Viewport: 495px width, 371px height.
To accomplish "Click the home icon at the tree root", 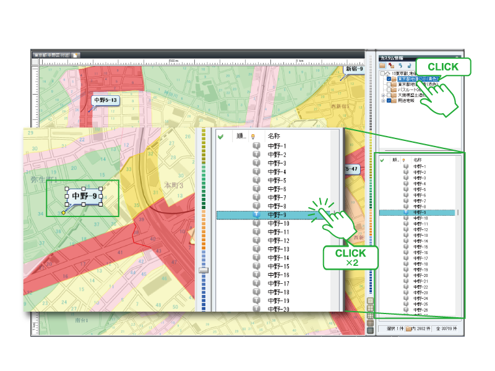I will [387, 74].
